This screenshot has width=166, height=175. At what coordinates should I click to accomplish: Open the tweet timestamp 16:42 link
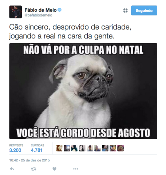click(29, 160)
